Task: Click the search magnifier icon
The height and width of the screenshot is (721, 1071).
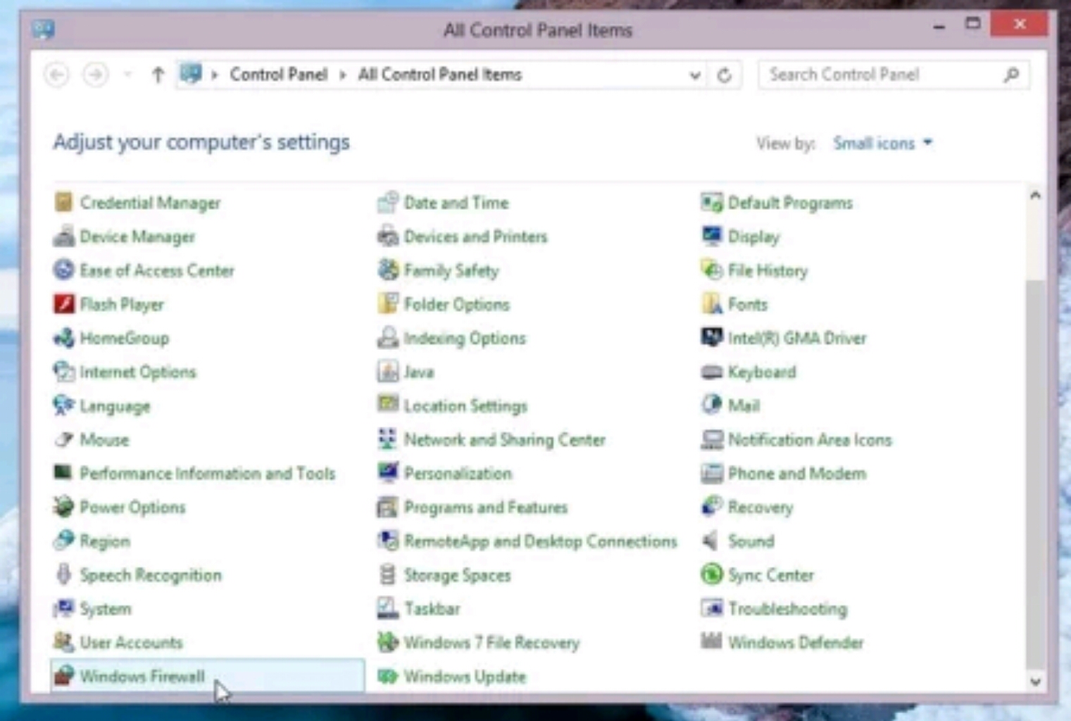Action: (1011, 75)
